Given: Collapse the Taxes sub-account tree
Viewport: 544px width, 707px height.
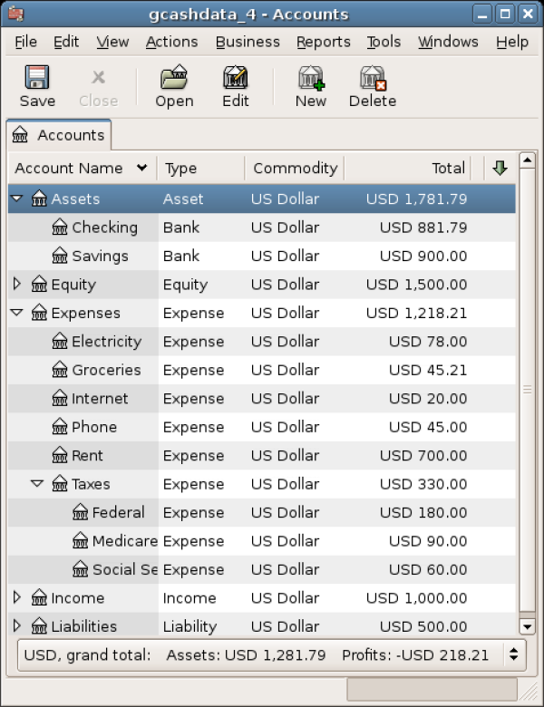Looking at the screenshot, I should click(37, 484).
